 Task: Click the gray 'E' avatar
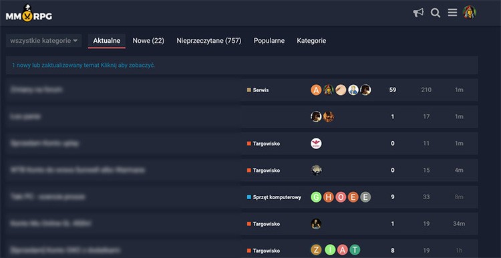pos(365,197)
